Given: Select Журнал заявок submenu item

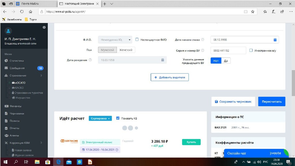Looking at the screenshot, I should [x=22, y=155].
